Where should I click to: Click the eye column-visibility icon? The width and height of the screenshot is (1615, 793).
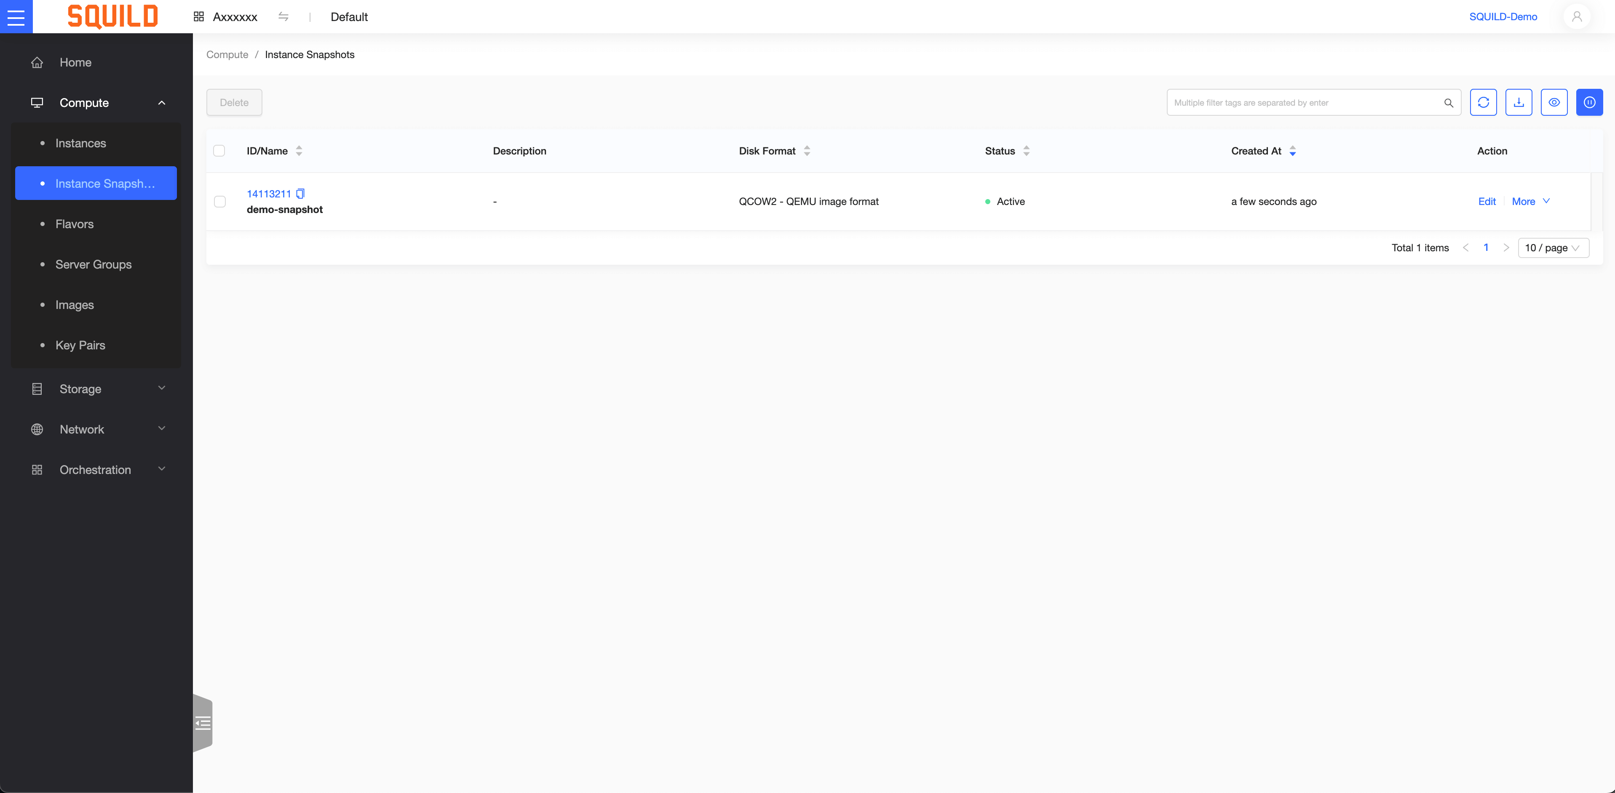1554,102
